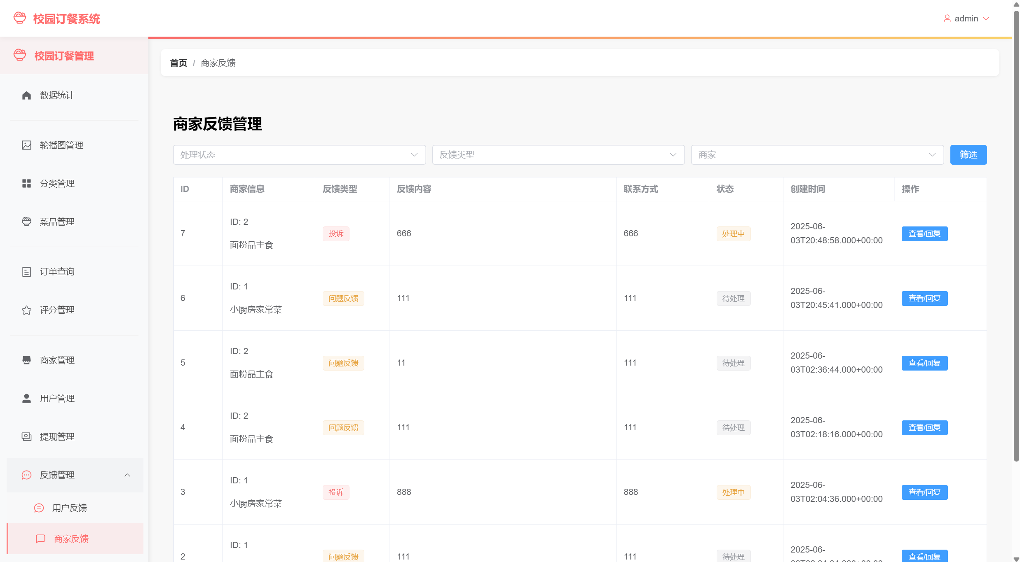
Task: Click the document icon for 订单查询
Action: [x=26, y=272]
